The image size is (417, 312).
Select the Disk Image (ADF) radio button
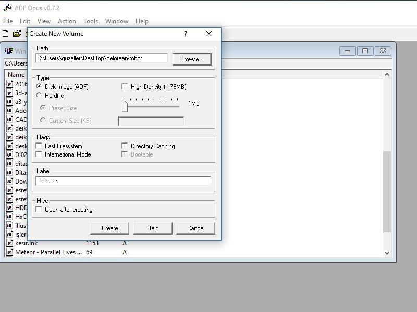click(x=39, y=86)
